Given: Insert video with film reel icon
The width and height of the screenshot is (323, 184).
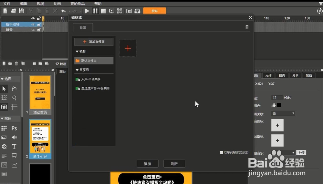Looking at the screenshot, I should pos(4,146).
